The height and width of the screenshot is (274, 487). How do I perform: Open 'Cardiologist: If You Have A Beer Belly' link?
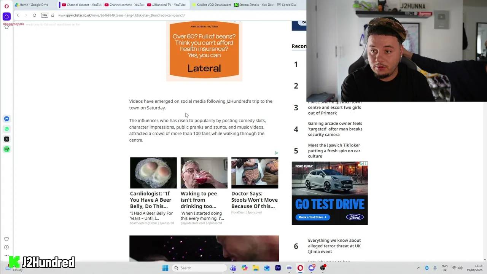[x=151, y=200]
